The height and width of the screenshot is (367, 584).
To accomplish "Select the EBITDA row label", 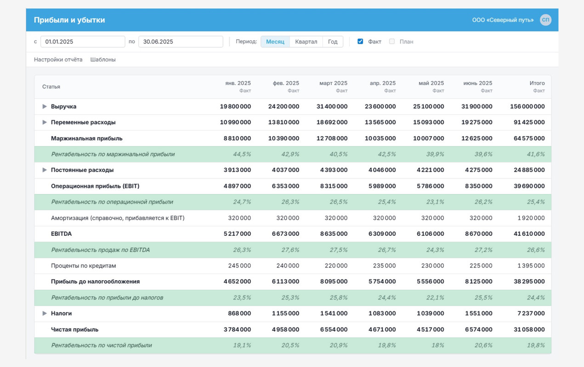I will (61, 234).
